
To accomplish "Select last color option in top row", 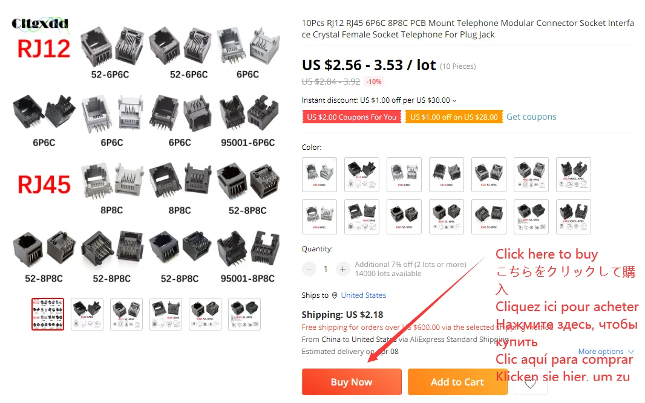I will (x=574, y=175).
